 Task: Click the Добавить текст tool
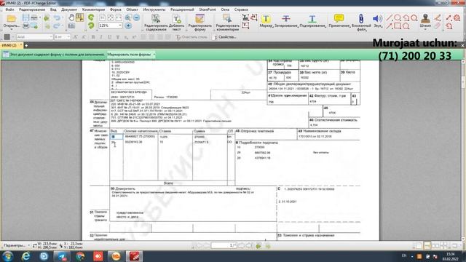(176, 23)
